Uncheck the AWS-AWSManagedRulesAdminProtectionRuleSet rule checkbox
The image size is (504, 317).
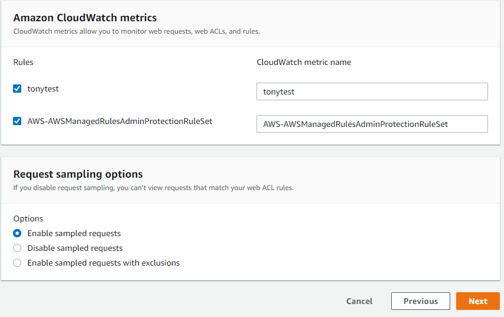click(x=17, y=122)
